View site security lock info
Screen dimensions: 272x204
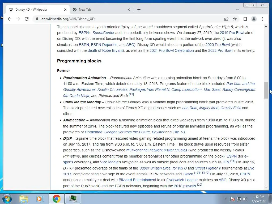37,19
